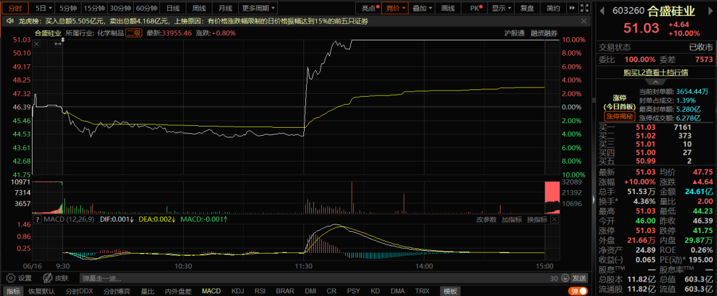
Task: Click the 沪股通 label
Action: [514, 33]
